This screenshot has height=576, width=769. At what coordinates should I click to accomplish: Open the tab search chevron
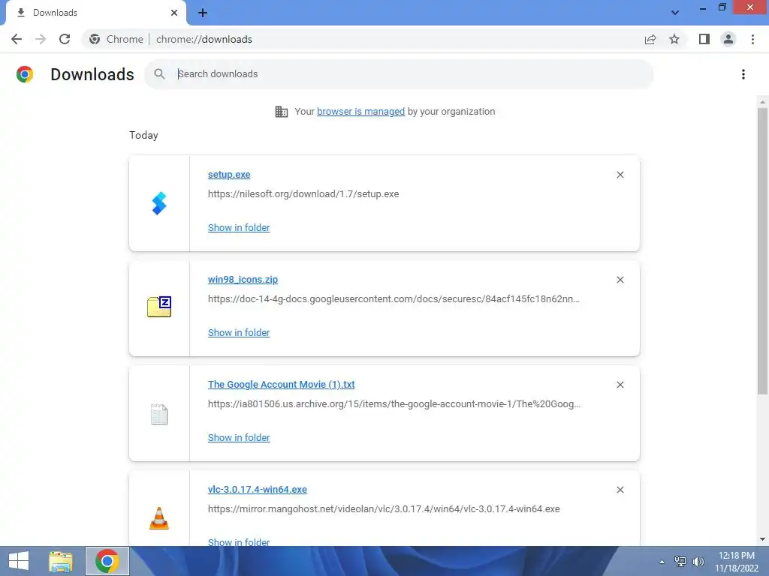(x=675, y=13)
